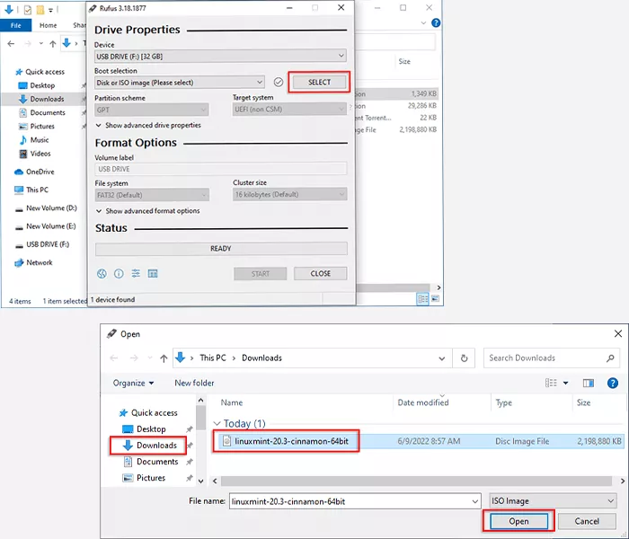Open the File tab in Explorer window

pyautogui.click(x=15, y=25)
